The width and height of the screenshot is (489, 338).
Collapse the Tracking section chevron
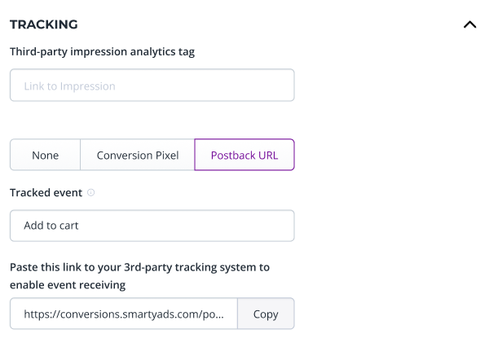469,24
